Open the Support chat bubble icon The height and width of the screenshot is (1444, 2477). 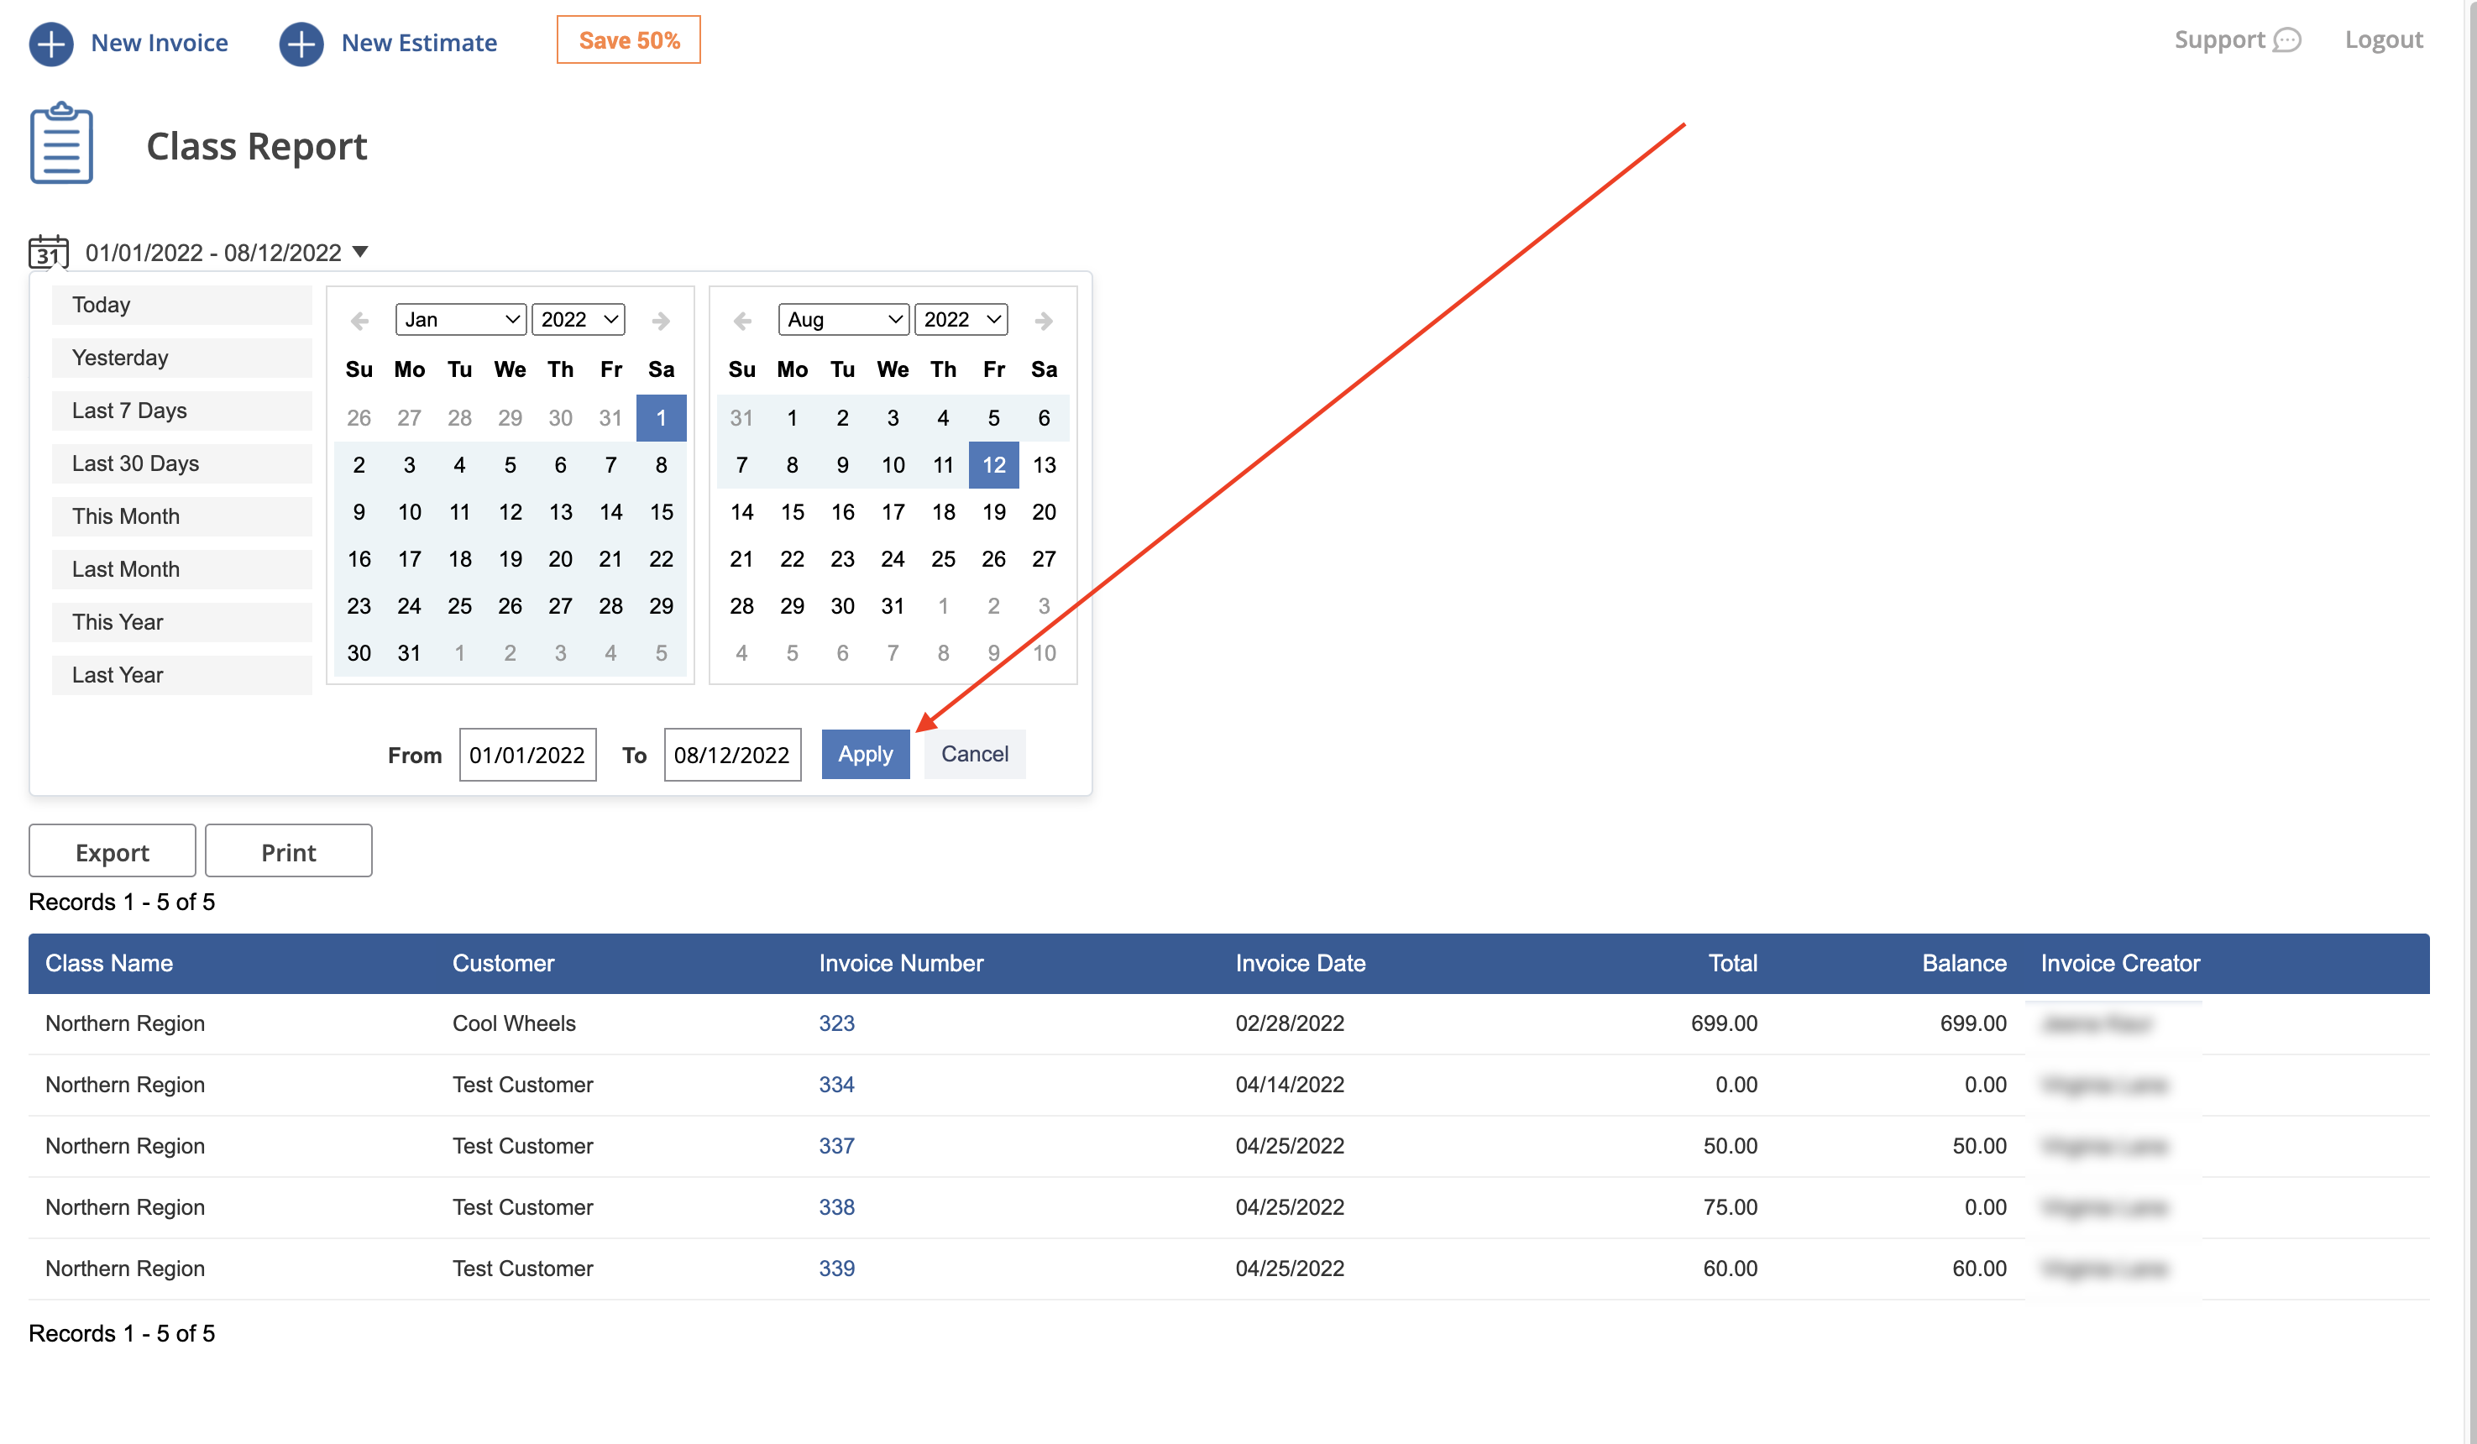(x=2289, y=40)
